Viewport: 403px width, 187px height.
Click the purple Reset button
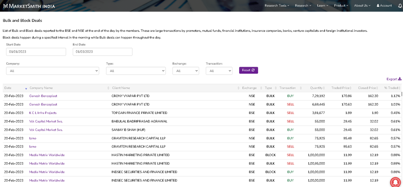coord(249,70)
